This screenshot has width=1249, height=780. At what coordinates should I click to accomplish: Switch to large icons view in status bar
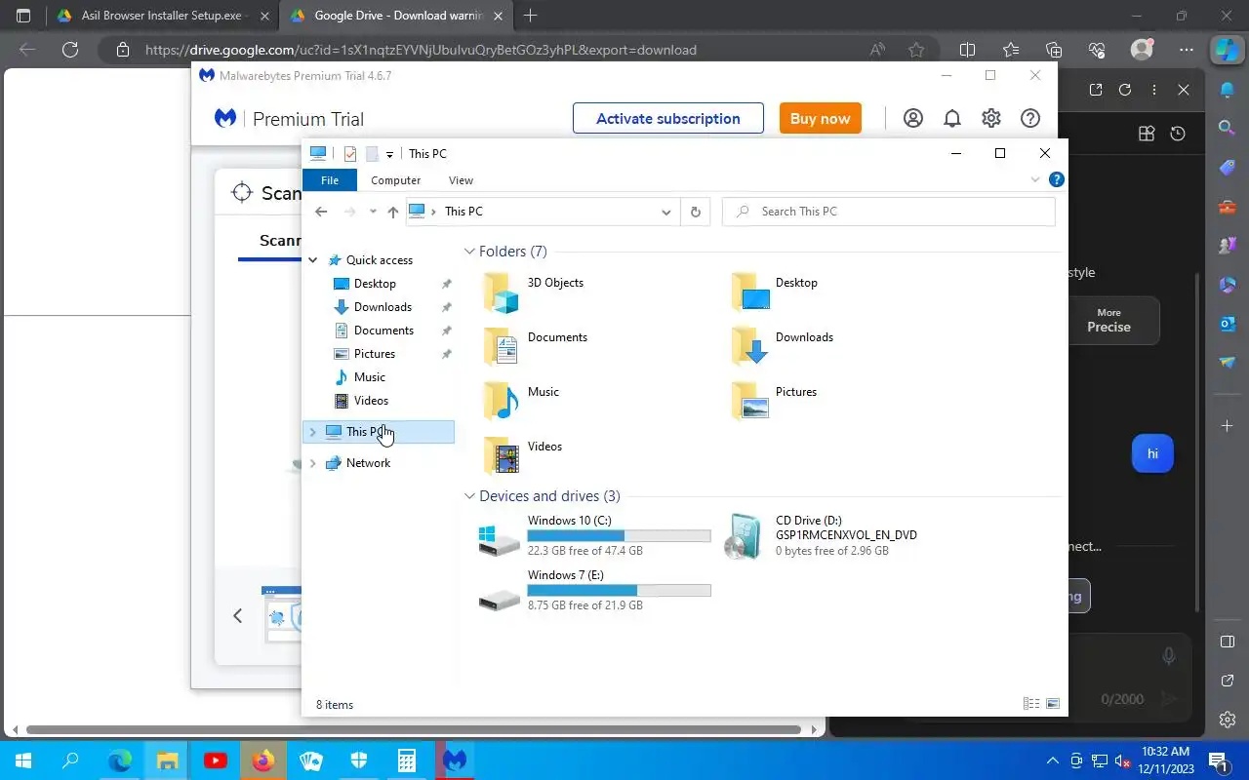point(1053,704)
